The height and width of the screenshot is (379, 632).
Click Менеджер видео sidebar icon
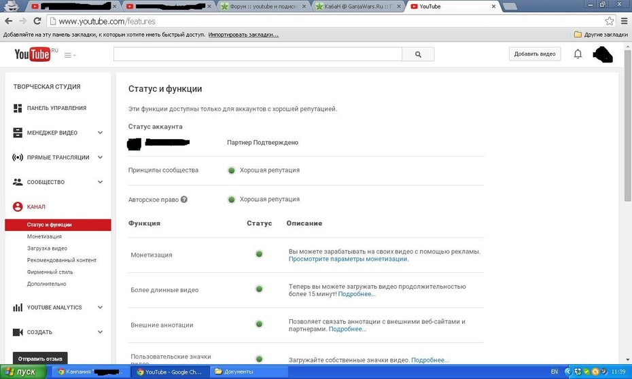(x=18, y=132)
